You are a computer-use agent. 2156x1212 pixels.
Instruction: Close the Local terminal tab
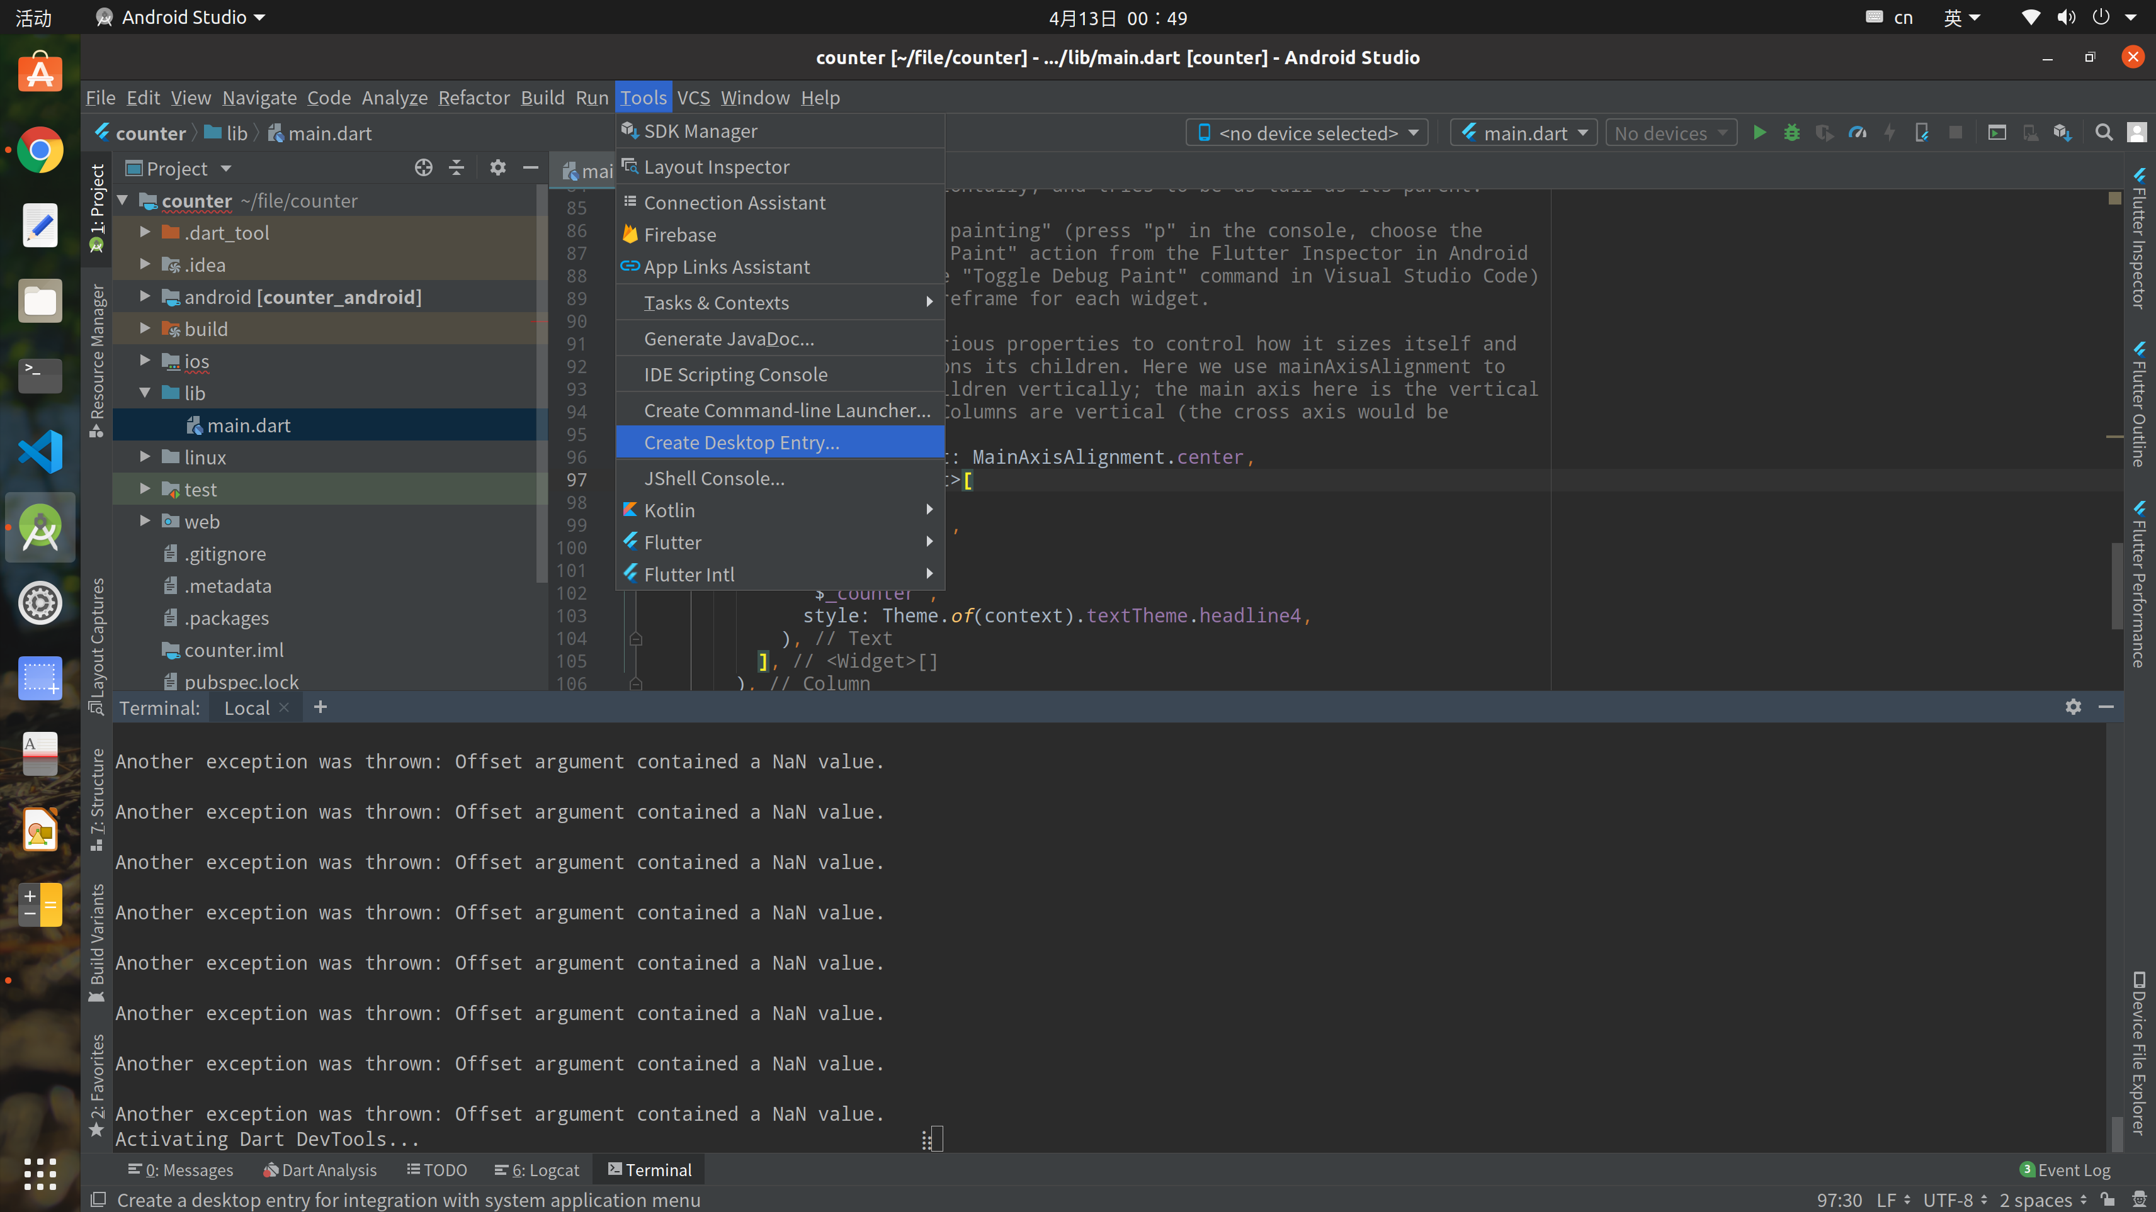tap(285, 707)
